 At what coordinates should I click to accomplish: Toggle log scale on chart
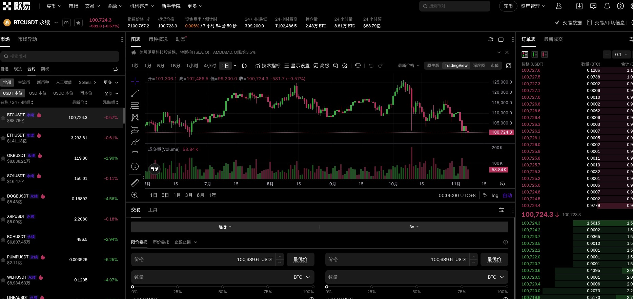click(x=495, y=195)
